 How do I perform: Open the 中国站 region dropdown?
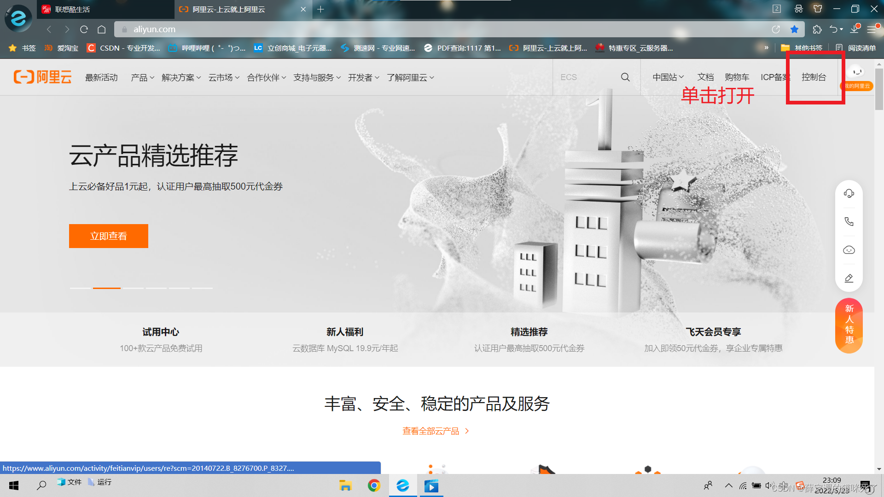coord(668,77)
